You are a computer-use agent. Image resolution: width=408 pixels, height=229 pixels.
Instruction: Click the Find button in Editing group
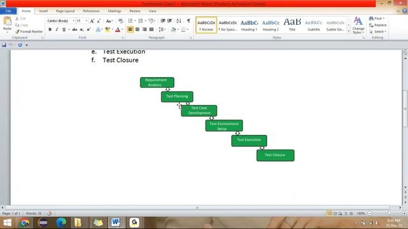(x=377, y=18)
